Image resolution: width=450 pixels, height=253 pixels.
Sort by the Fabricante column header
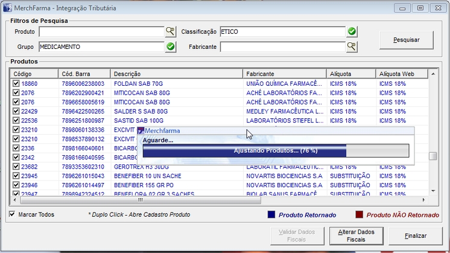click(x=285, y=74)
